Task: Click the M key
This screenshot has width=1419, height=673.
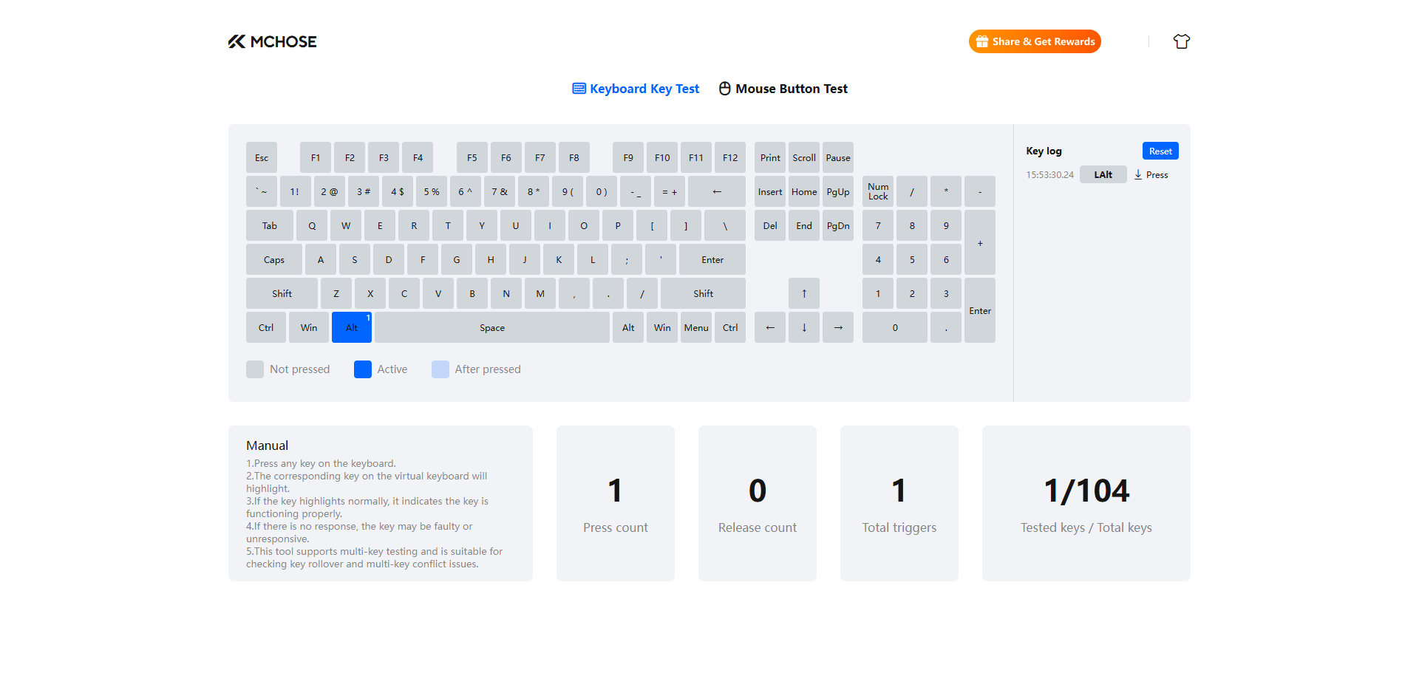Action: point(540,293)
